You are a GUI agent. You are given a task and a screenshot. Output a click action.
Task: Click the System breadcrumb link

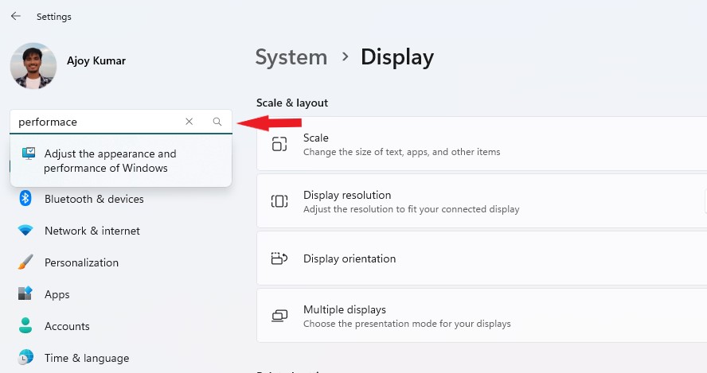pos(291,57)
